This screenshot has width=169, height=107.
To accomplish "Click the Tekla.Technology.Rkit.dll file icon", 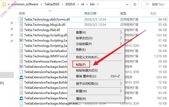I will (x=21, y=30).
